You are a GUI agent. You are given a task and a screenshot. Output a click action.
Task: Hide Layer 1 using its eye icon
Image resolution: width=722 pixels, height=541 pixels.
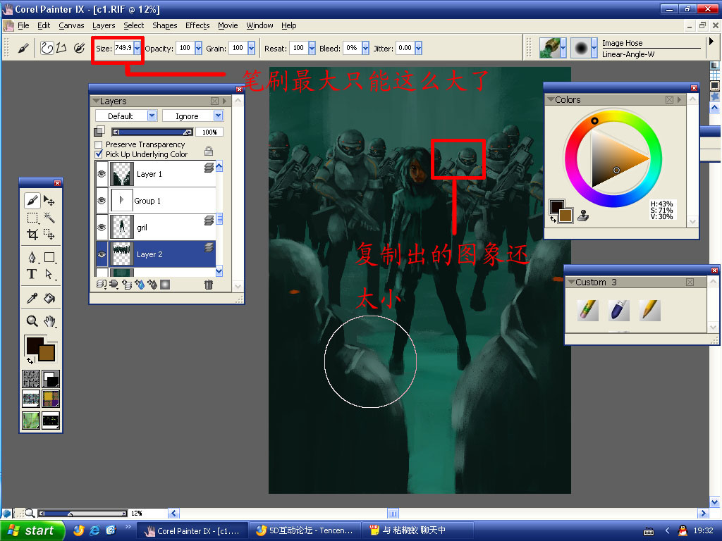tap(102, 174)
